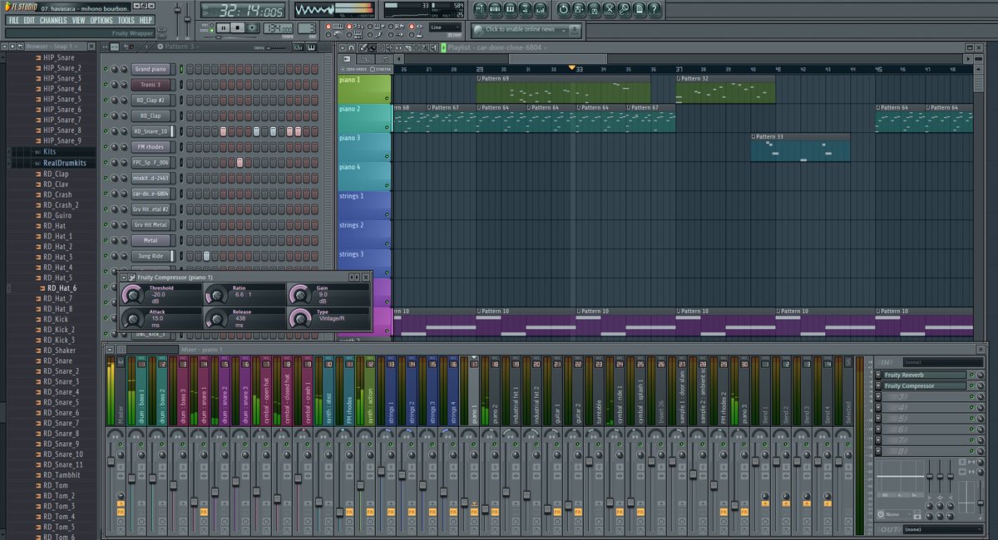The width and height of the screenshot is (998, 540).
Task: Click the playlist audio clips tab icon
Action: pos(347,59)
